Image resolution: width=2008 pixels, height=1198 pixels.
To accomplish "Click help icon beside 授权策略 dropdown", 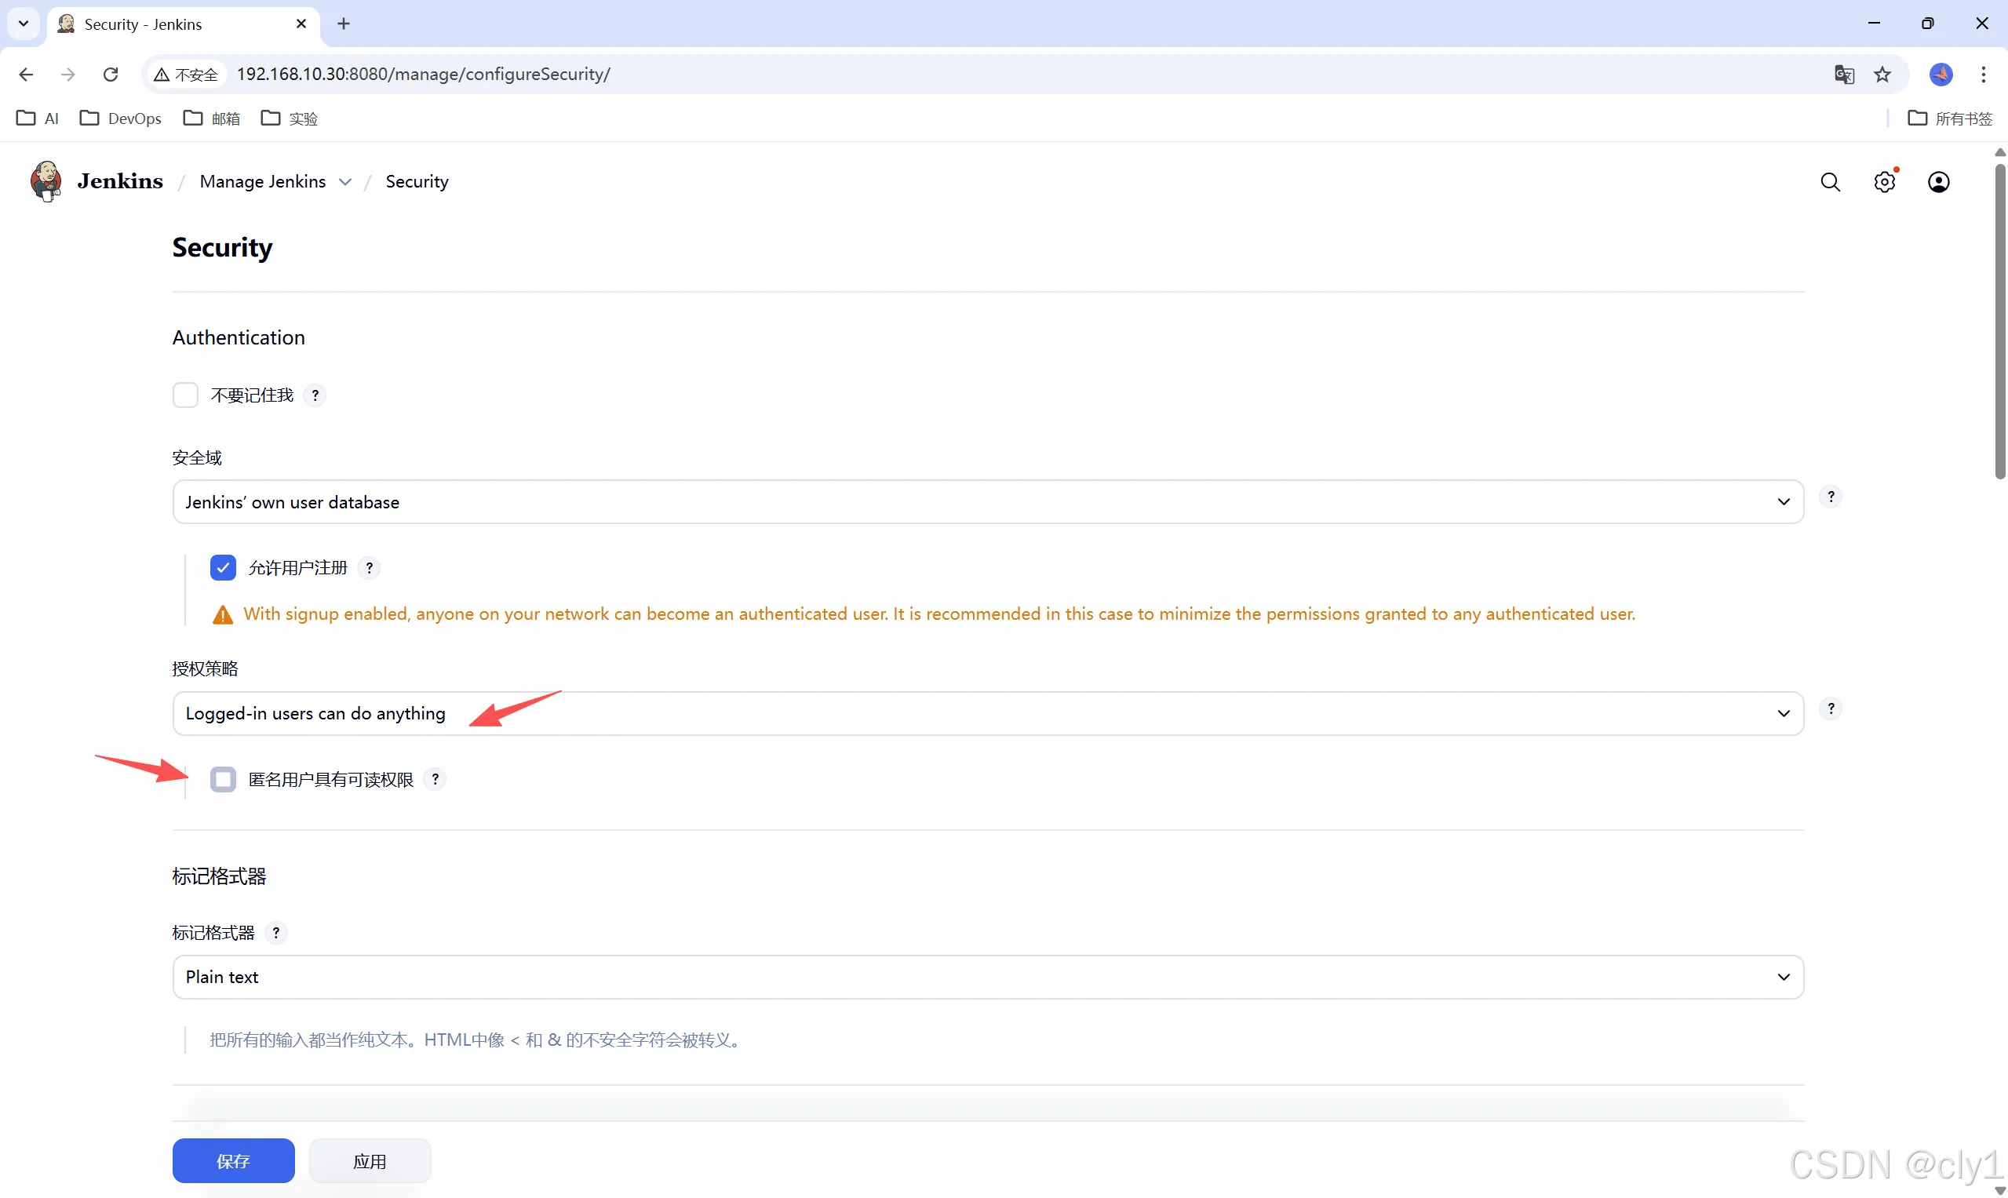I will pos(1831,708).
